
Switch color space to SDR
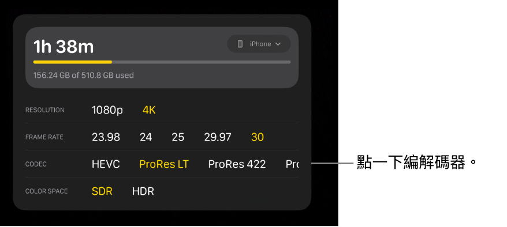(x=102, y=191)
